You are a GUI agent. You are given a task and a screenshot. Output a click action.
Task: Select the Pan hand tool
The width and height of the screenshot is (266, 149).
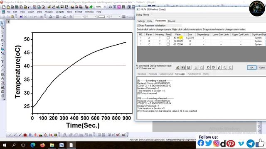[x=2, y=79]
